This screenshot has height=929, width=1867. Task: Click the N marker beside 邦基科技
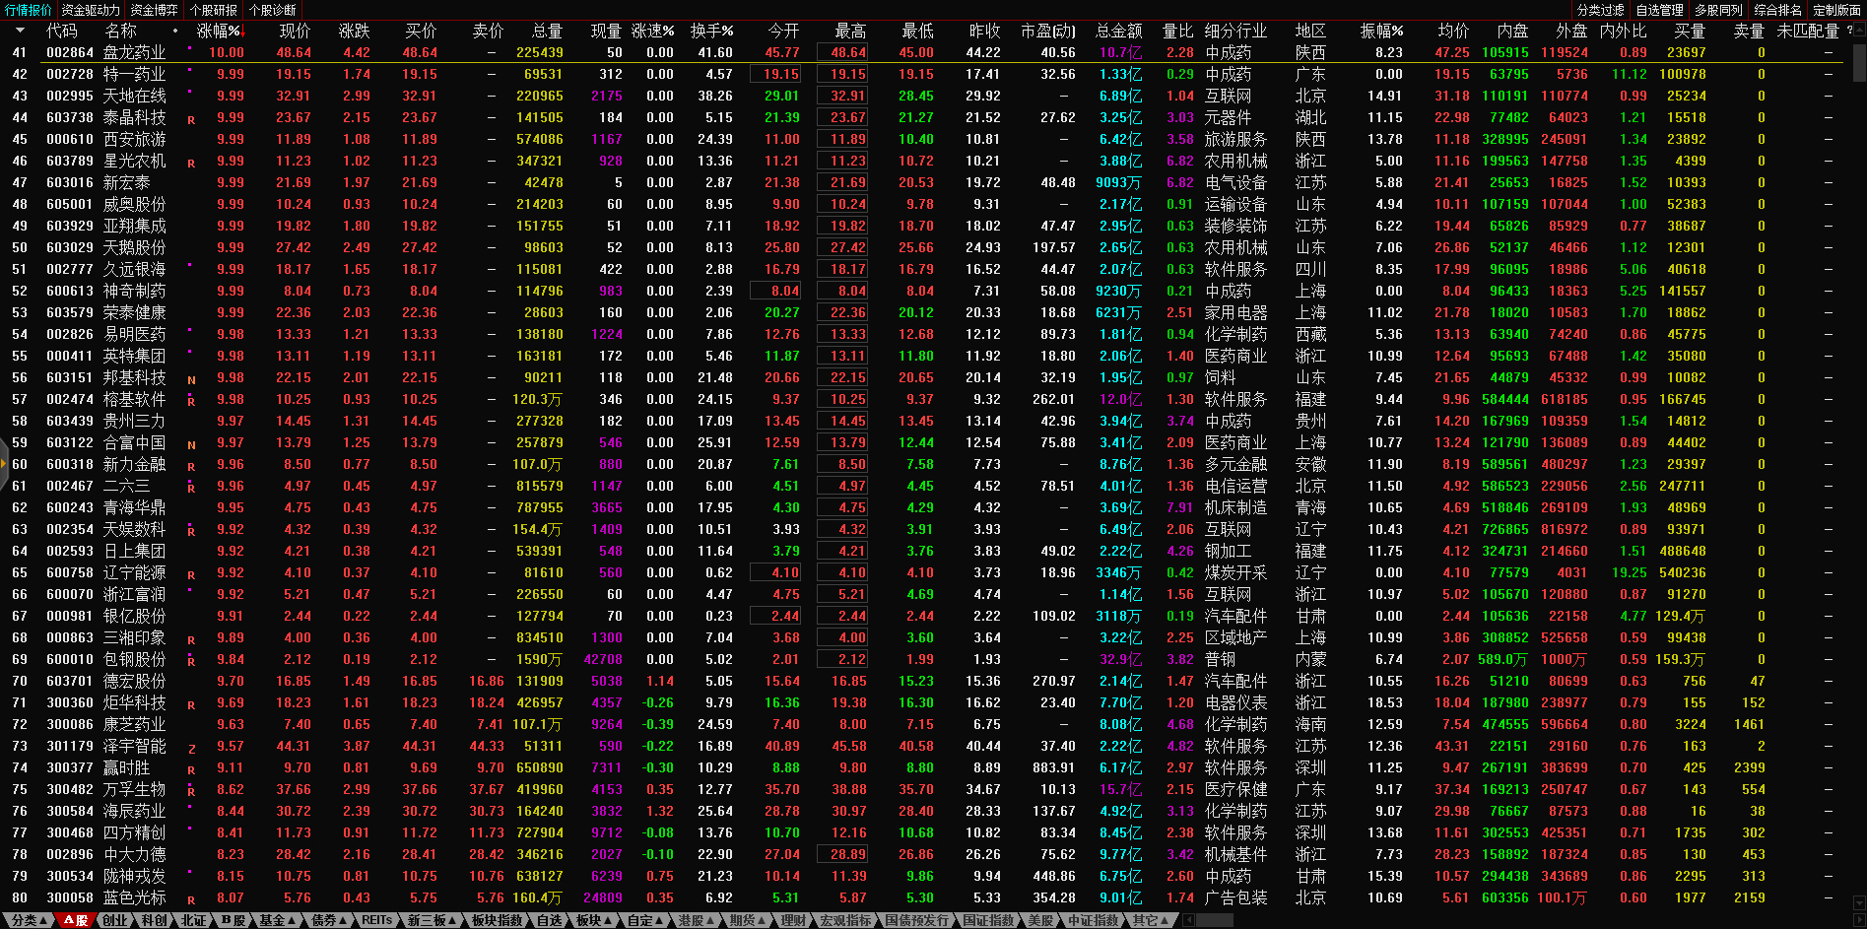coord(191,379)
